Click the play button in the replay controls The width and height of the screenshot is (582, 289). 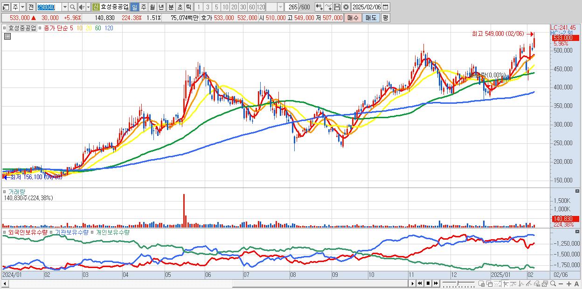[413, 283]
